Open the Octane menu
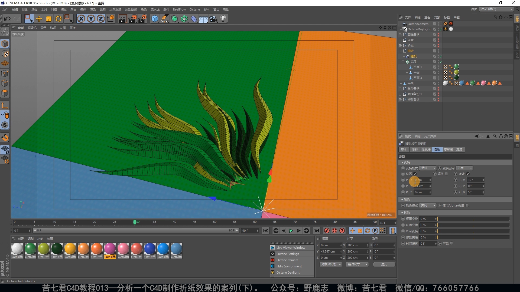This screenshot has height=292, width=520. tap(194, 9)
